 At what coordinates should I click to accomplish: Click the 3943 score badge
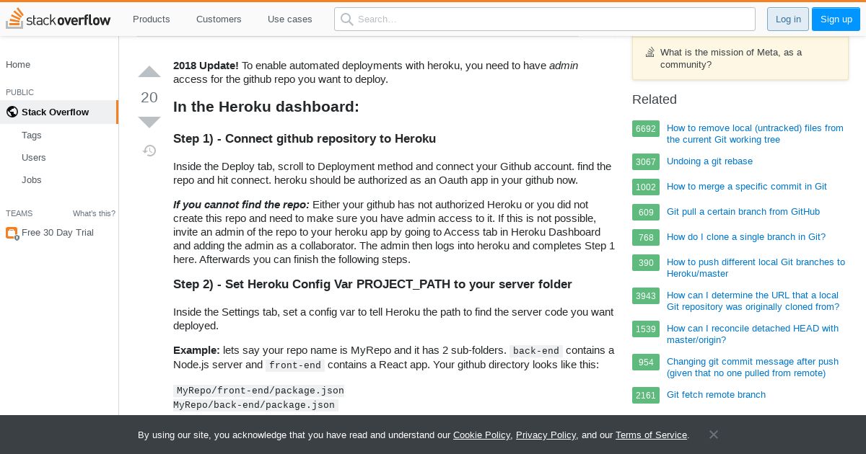point(646,295)
